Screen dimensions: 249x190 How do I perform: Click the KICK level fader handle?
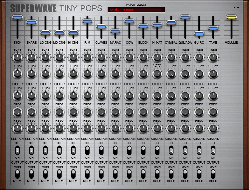[17, 17]
